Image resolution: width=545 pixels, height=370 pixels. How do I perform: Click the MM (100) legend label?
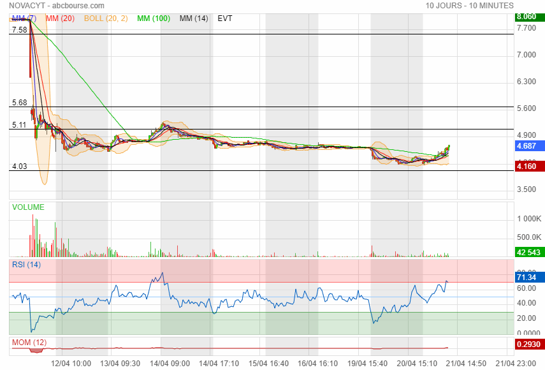(154, 18)
